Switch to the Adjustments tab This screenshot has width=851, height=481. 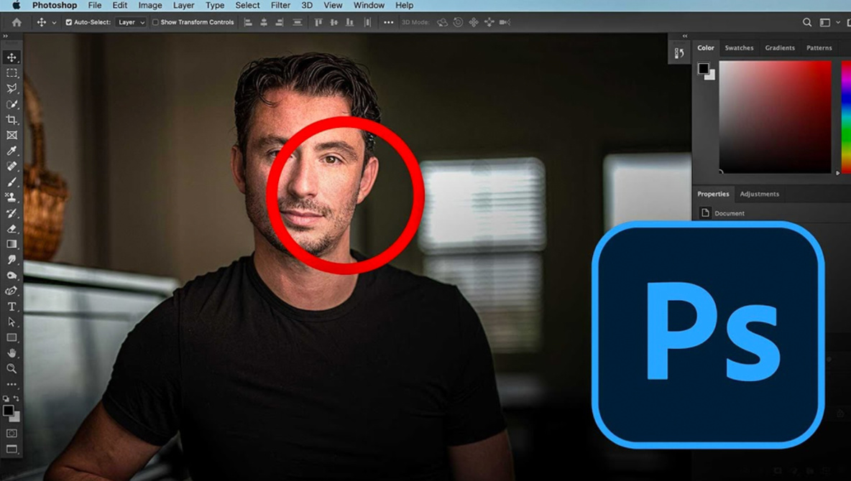click(759, 194)
